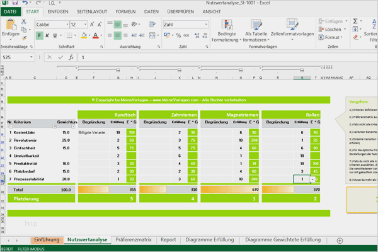Open the Präferenzmatrix sheet tab

pyautogui.click(x=134, y=239)
